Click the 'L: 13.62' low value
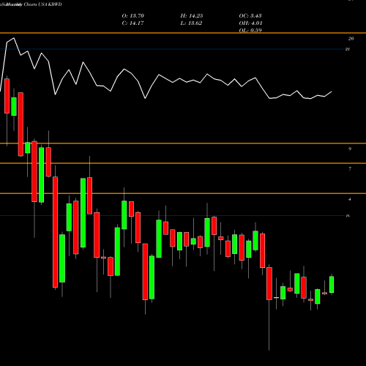The height and width of the screenshot is (366, 366). (x=191, y=23)
